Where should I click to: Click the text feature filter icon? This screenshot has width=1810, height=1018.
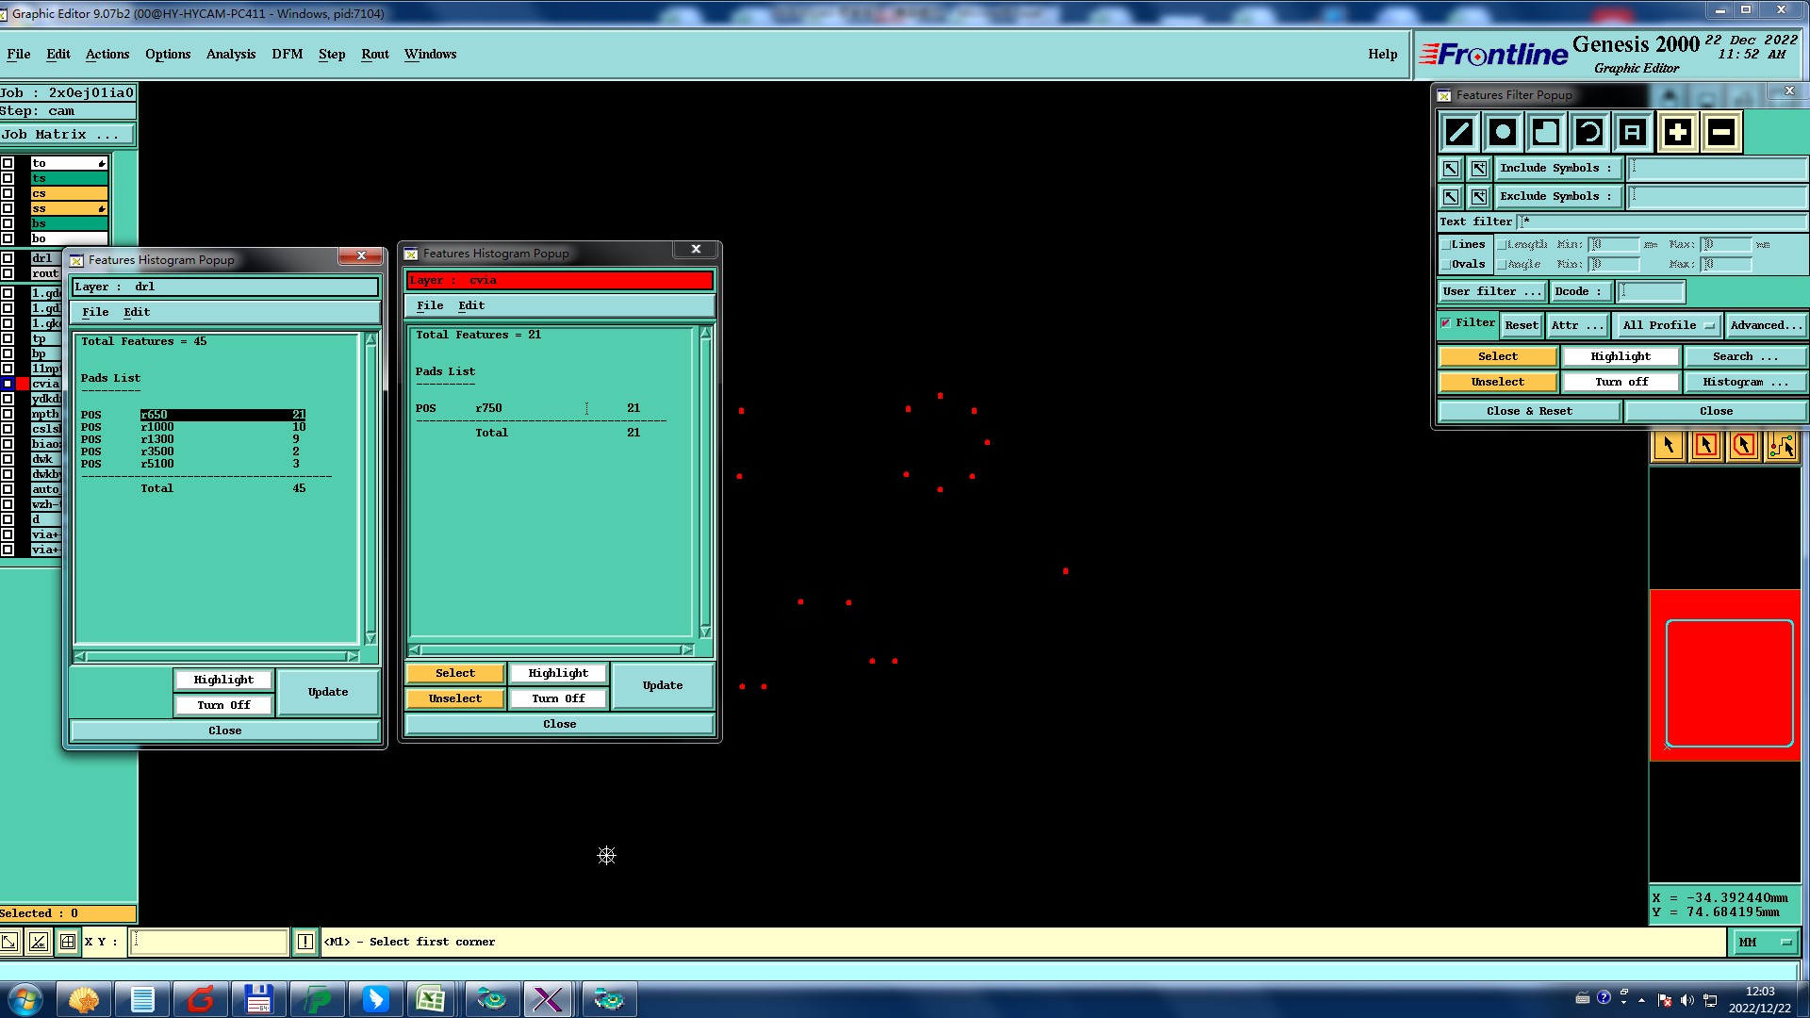pyautogui.click(x=1633, y=132)
